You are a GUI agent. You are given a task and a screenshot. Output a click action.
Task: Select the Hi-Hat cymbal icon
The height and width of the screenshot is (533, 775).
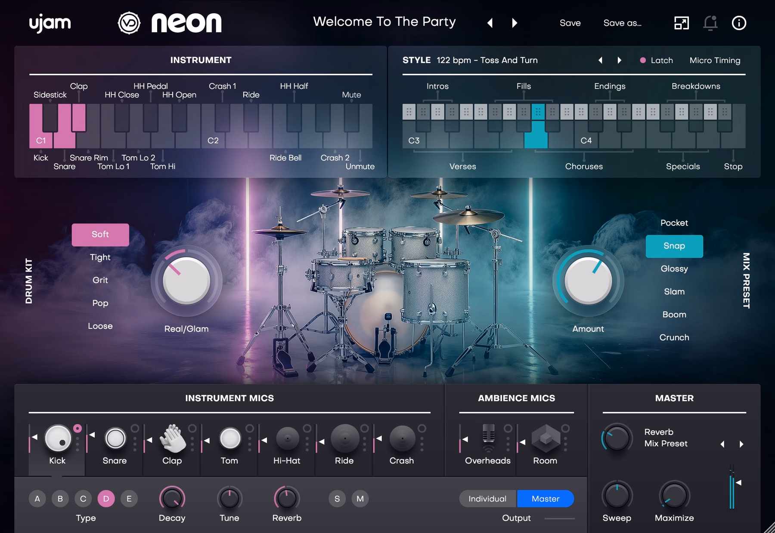287,438
